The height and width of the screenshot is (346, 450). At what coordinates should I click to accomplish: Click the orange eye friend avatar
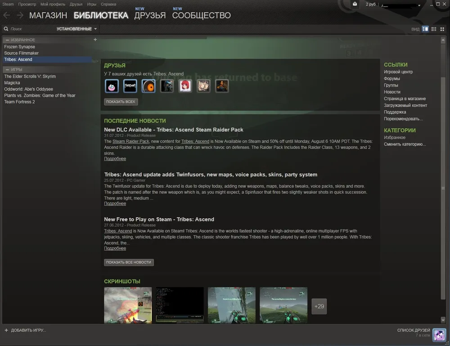point(148,86)
